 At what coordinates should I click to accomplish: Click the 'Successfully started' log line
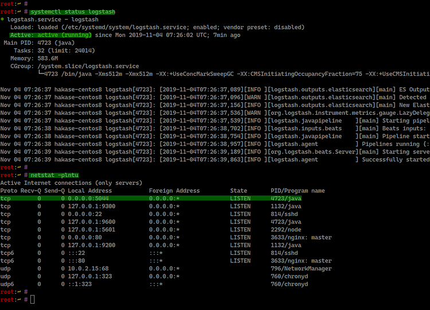pos(215,160)
